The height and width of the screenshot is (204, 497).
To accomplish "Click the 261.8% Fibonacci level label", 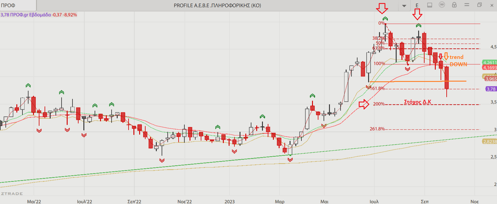I will coord(377,129).
